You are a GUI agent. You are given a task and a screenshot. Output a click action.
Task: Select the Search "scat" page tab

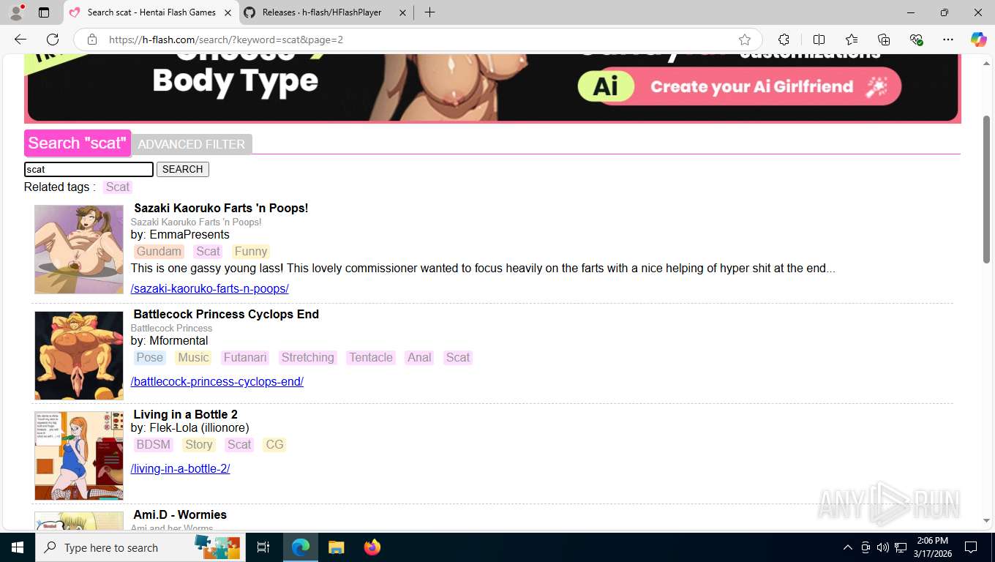pos(78,143)
